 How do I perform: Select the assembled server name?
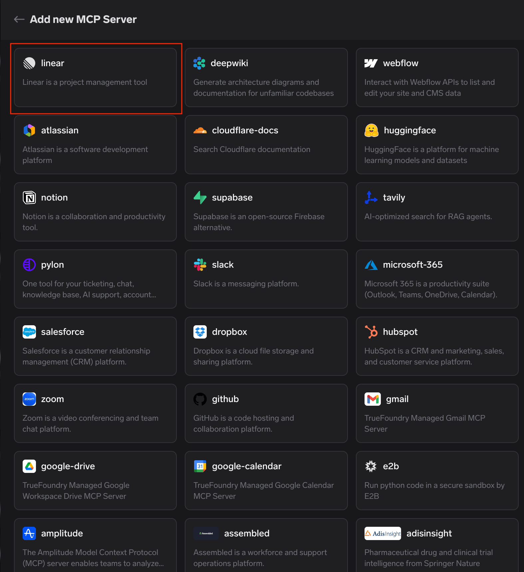(247, 533)
